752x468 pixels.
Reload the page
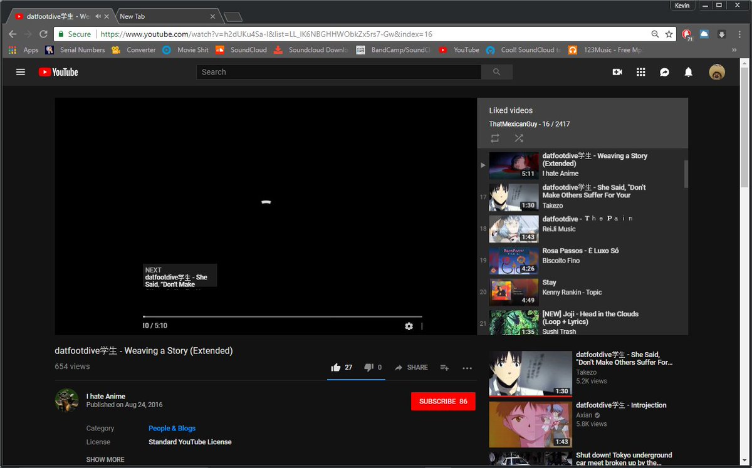43,34
